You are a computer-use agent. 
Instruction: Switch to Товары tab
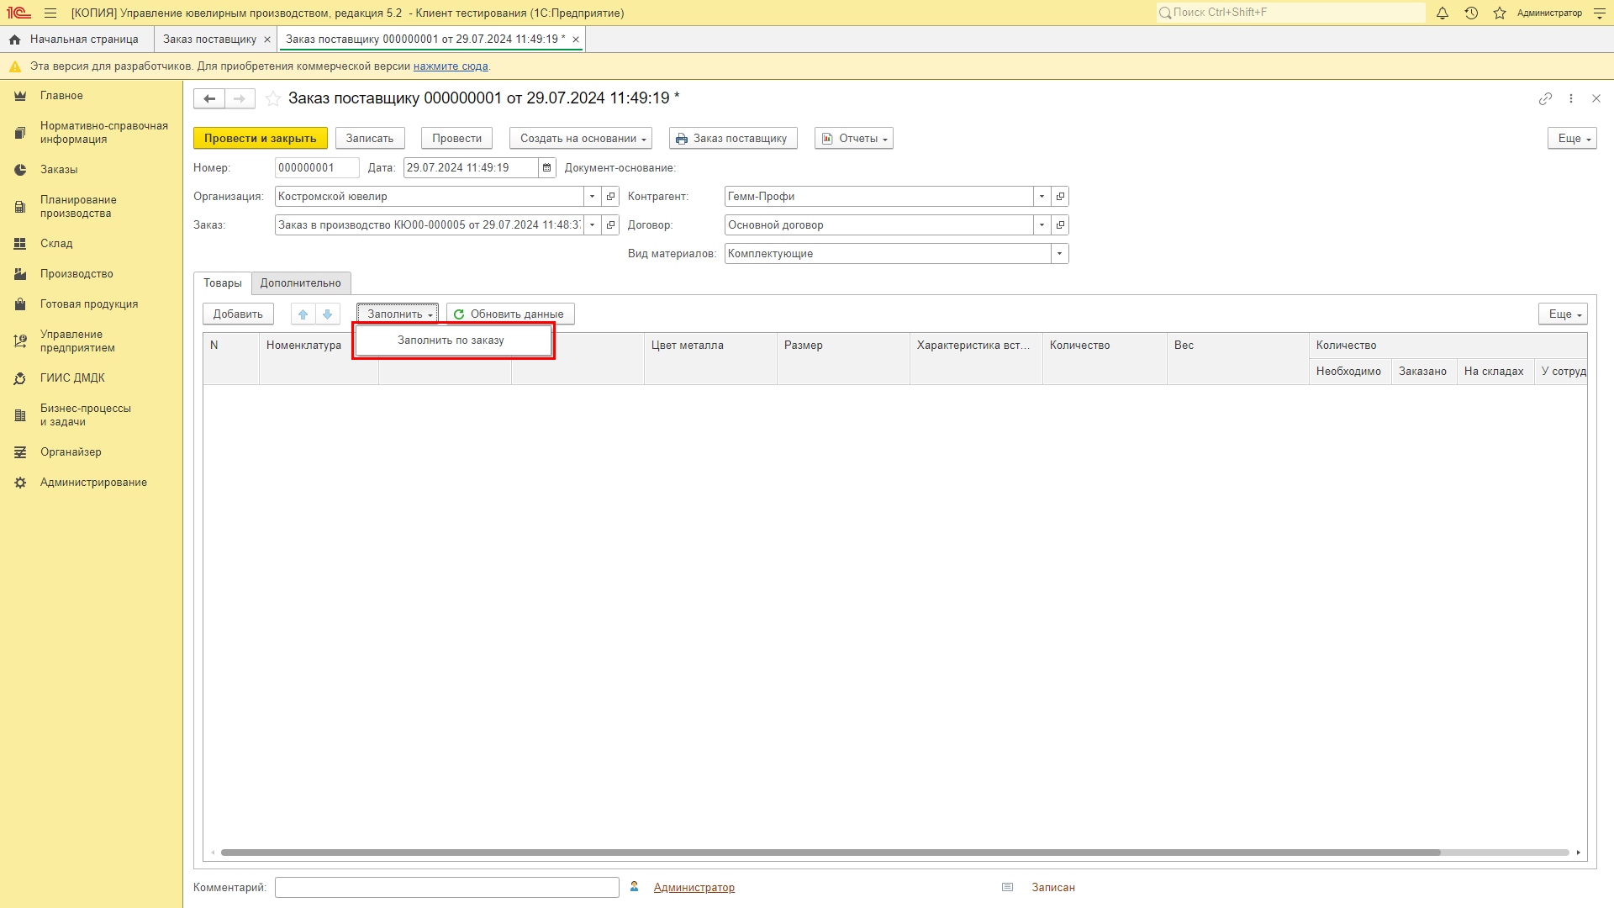click(223, 283)
